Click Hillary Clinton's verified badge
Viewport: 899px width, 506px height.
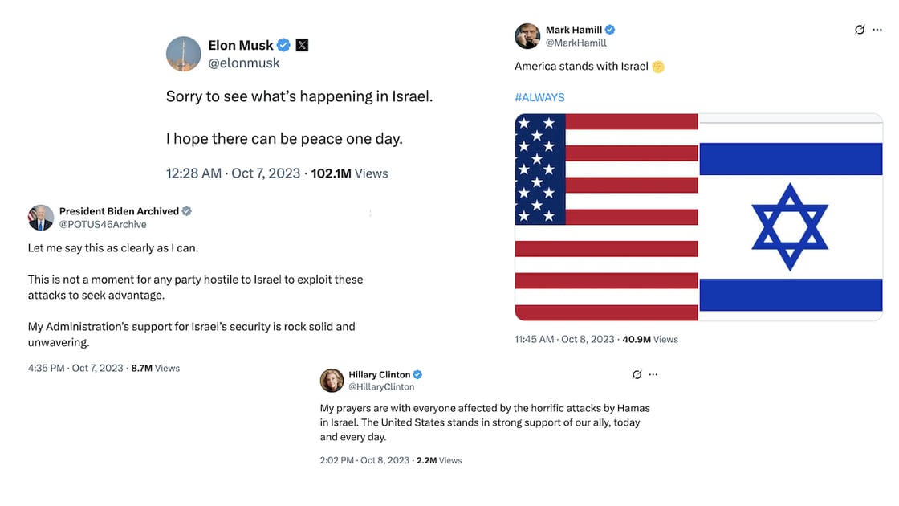418,375
